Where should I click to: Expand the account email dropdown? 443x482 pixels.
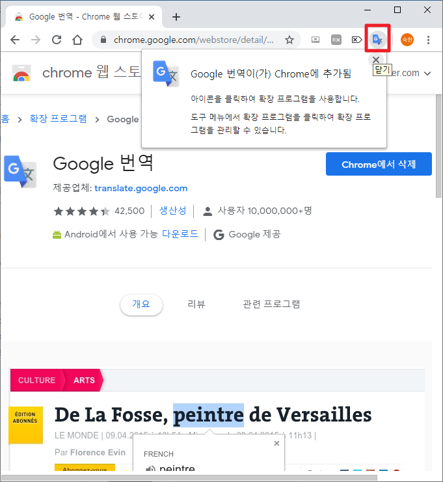pos(427,74)
